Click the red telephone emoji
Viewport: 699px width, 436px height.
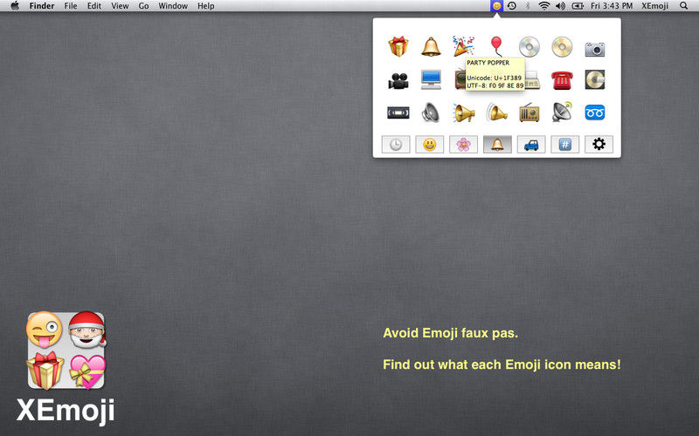click(562, 80)
